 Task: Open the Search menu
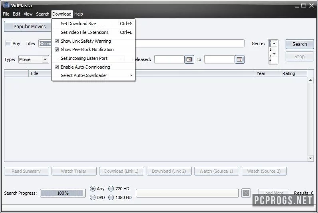point(43,14)
